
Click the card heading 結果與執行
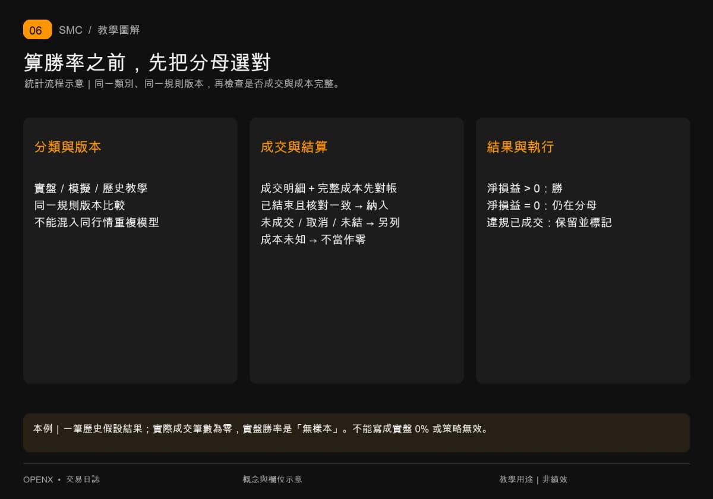[520, 147]
